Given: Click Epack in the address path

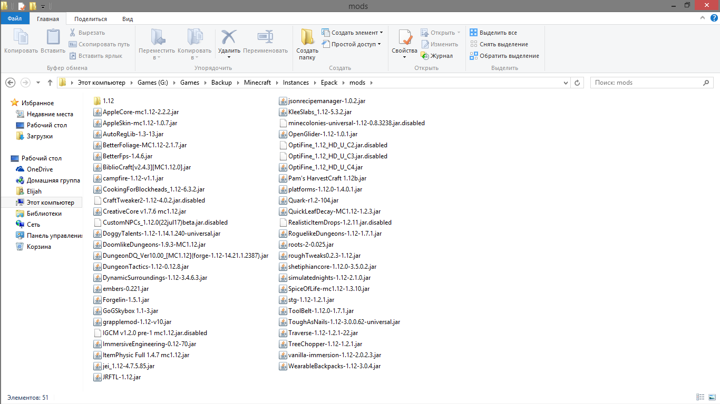Looking at the screenshot, I should click(x=329, y=83).
